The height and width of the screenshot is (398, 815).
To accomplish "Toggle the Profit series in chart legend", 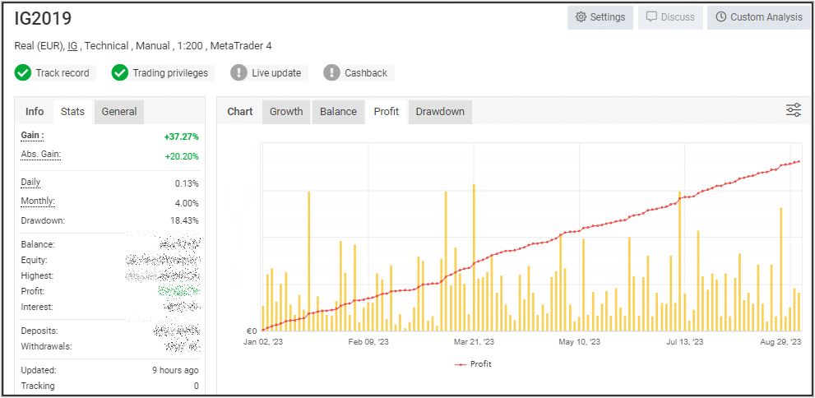I will coord(473,363).
